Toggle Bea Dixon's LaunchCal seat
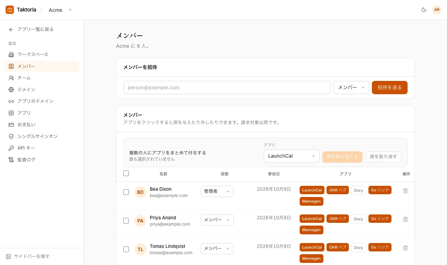The image size is (447, 265). click(312, 190)
